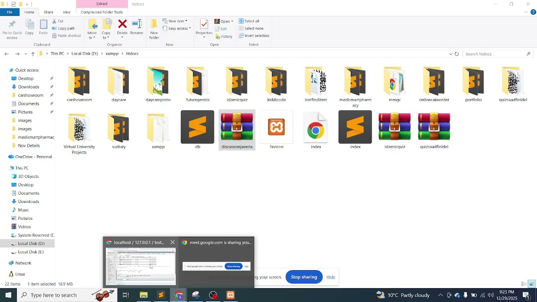Expand the Easy access dropdown
The width and height of the screenshot is (537, 302).
click(177, 29)
